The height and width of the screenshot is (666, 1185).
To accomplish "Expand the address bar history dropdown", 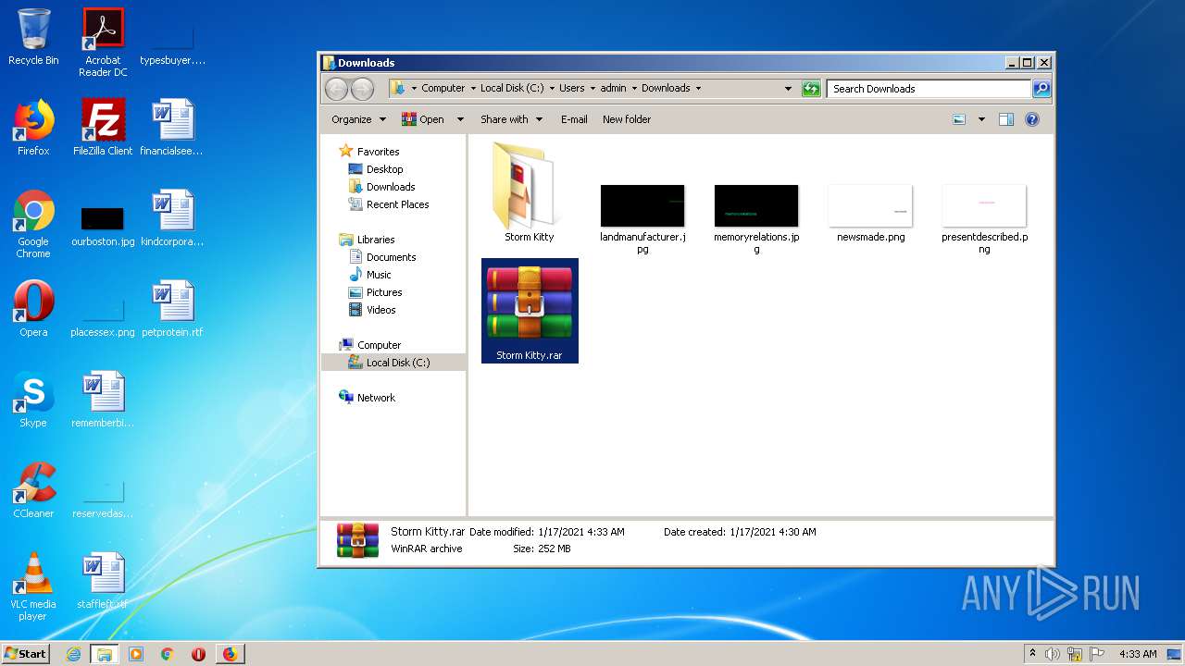I will click(788, 89).
